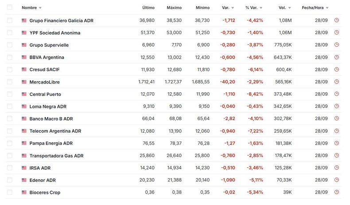This screenshot has width=350, height=205.
Task: Tick the IRSA ADR row checkbox
Action: point(10,168)
